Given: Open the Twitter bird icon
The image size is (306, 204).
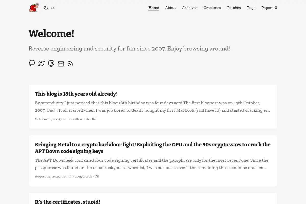Looking at the screenshot, I should tap(42, 63).
